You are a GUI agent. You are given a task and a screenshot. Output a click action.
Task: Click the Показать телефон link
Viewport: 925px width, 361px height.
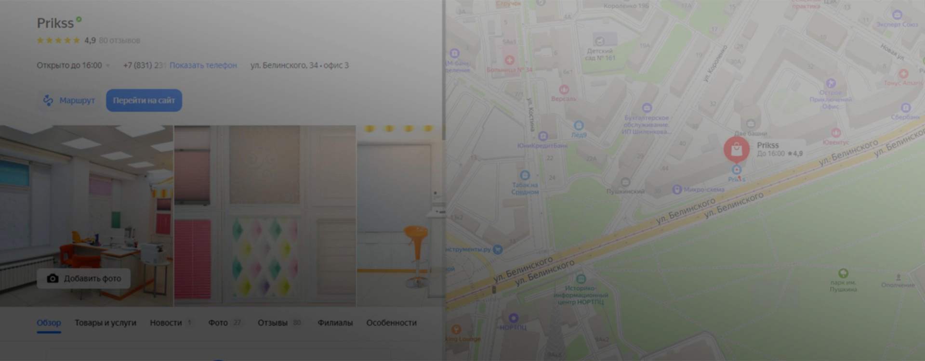point(203,65)
